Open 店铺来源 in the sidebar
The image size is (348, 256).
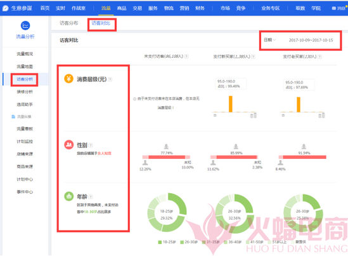[25, 154]
